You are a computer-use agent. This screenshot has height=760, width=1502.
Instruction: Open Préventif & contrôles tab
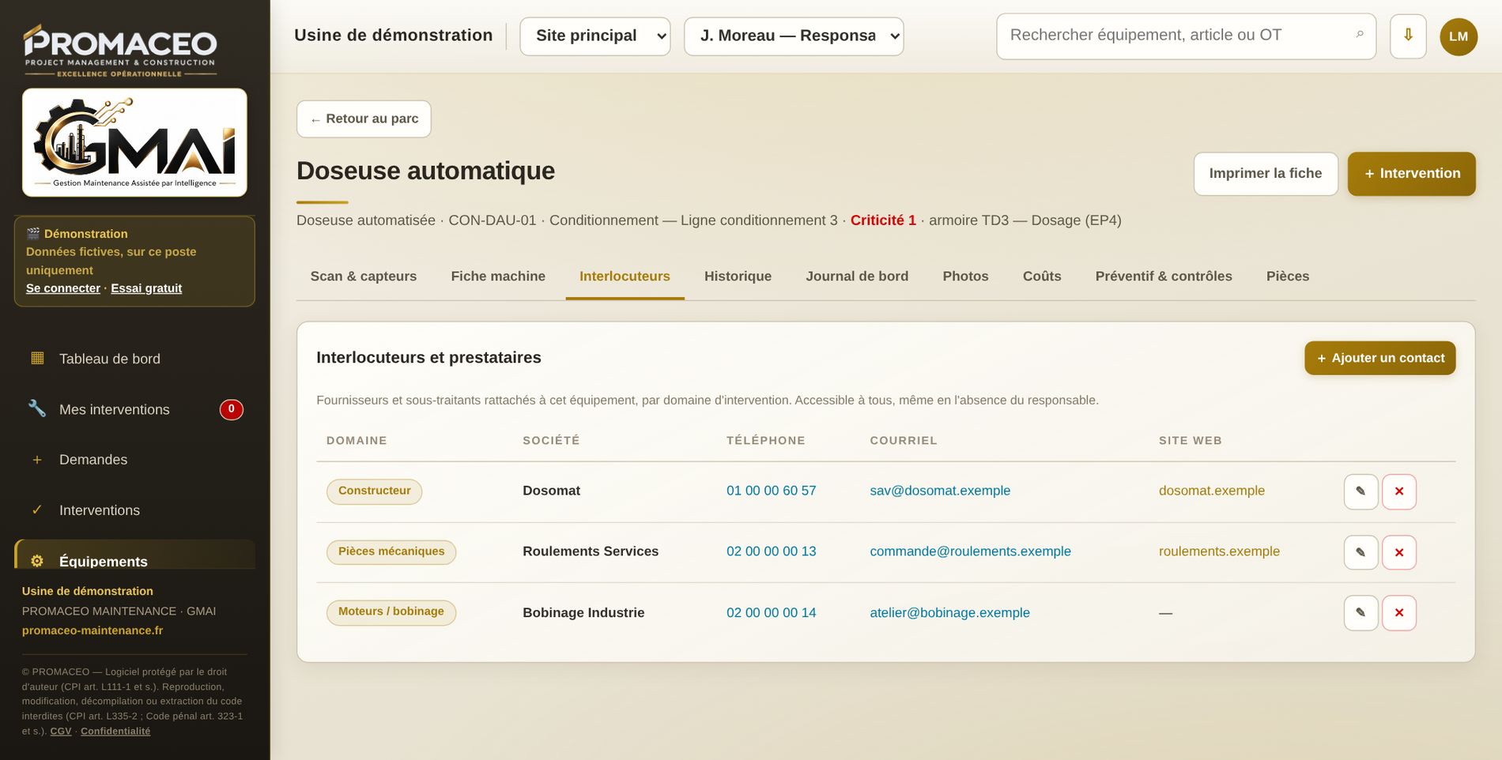(x=1164, y=277)
